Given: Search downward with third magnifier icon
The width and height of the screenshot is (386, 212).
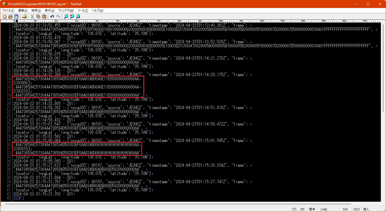Looking at the screenshot, I should (x=78, y=16).
